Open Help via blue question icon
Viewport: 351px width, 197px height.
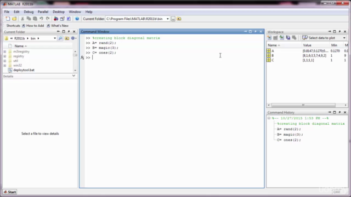click(x=77, y=19)
